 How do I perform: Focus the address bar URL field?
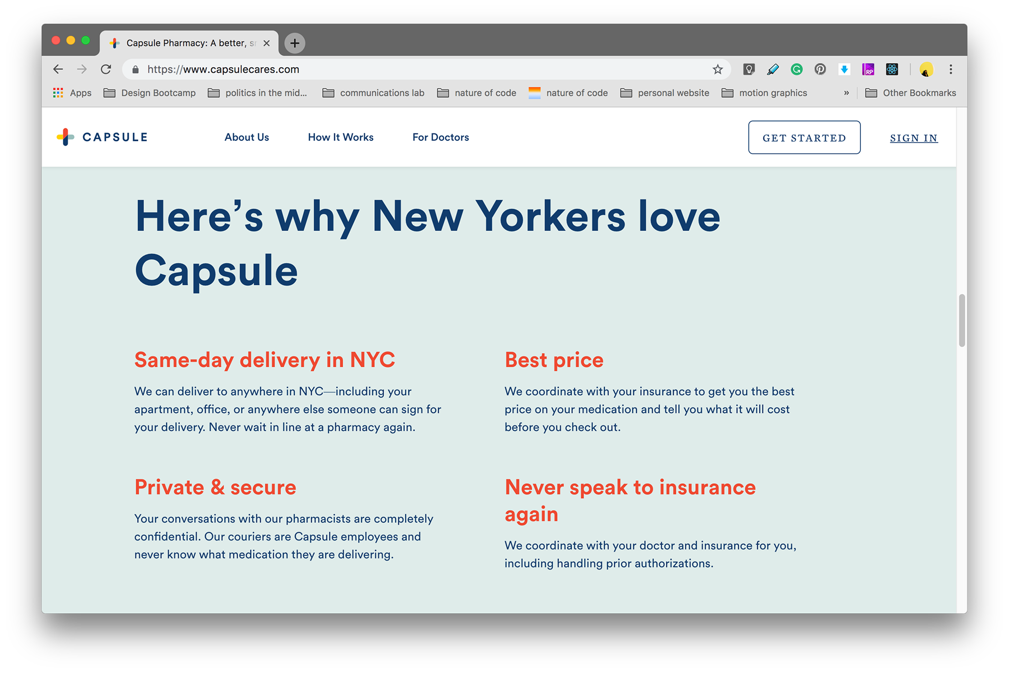click(426, 69)
